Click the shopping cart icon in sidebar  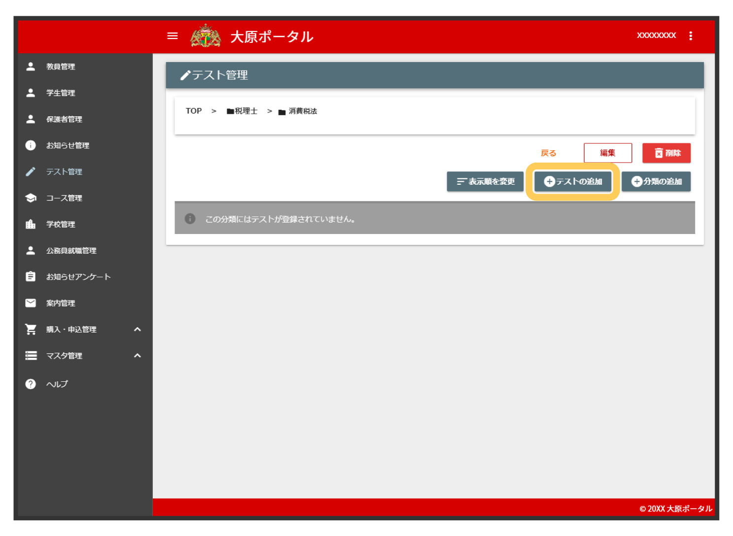pos(31,329)
